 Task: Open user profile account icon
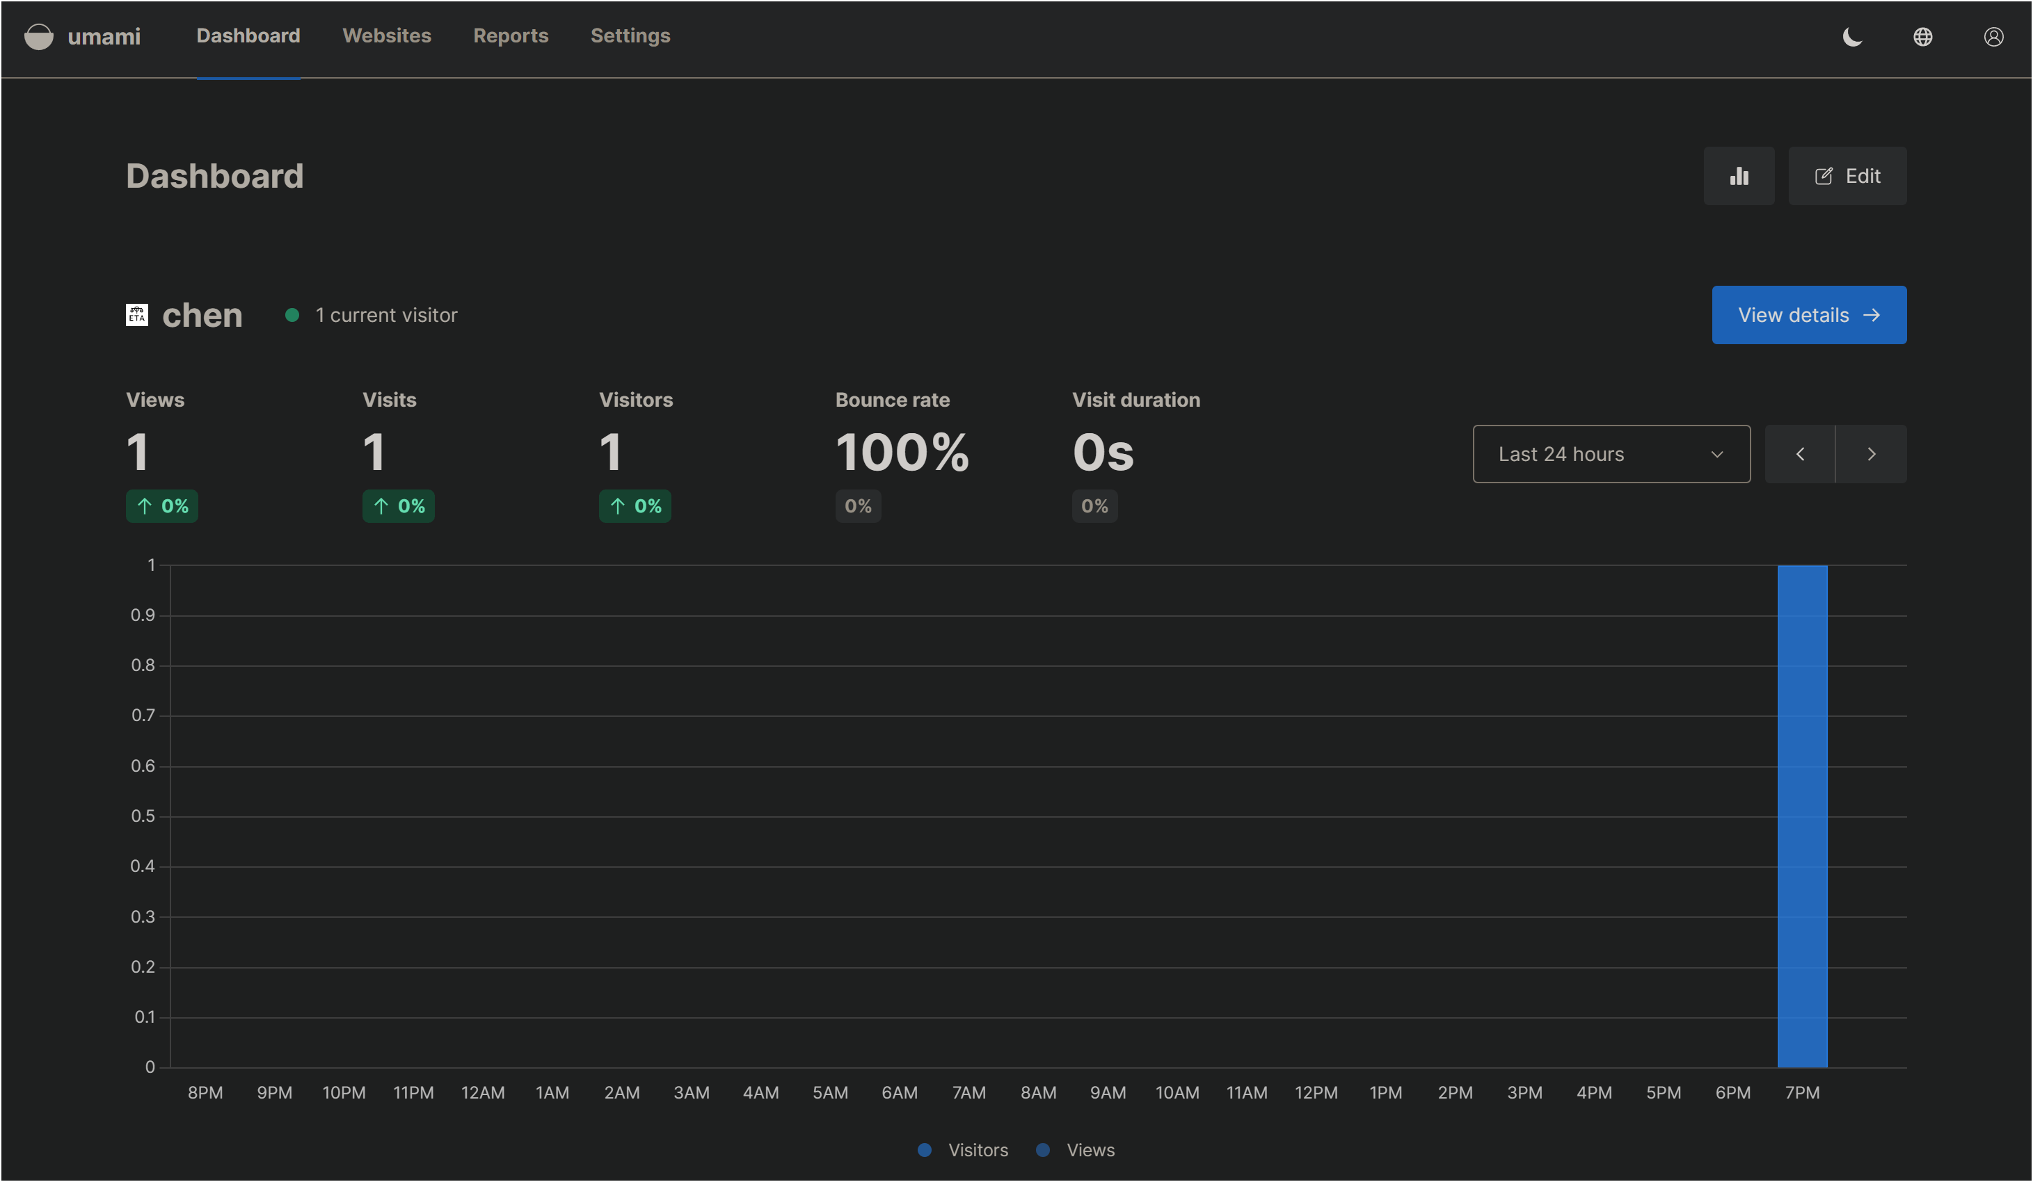tap(1993, 37)
